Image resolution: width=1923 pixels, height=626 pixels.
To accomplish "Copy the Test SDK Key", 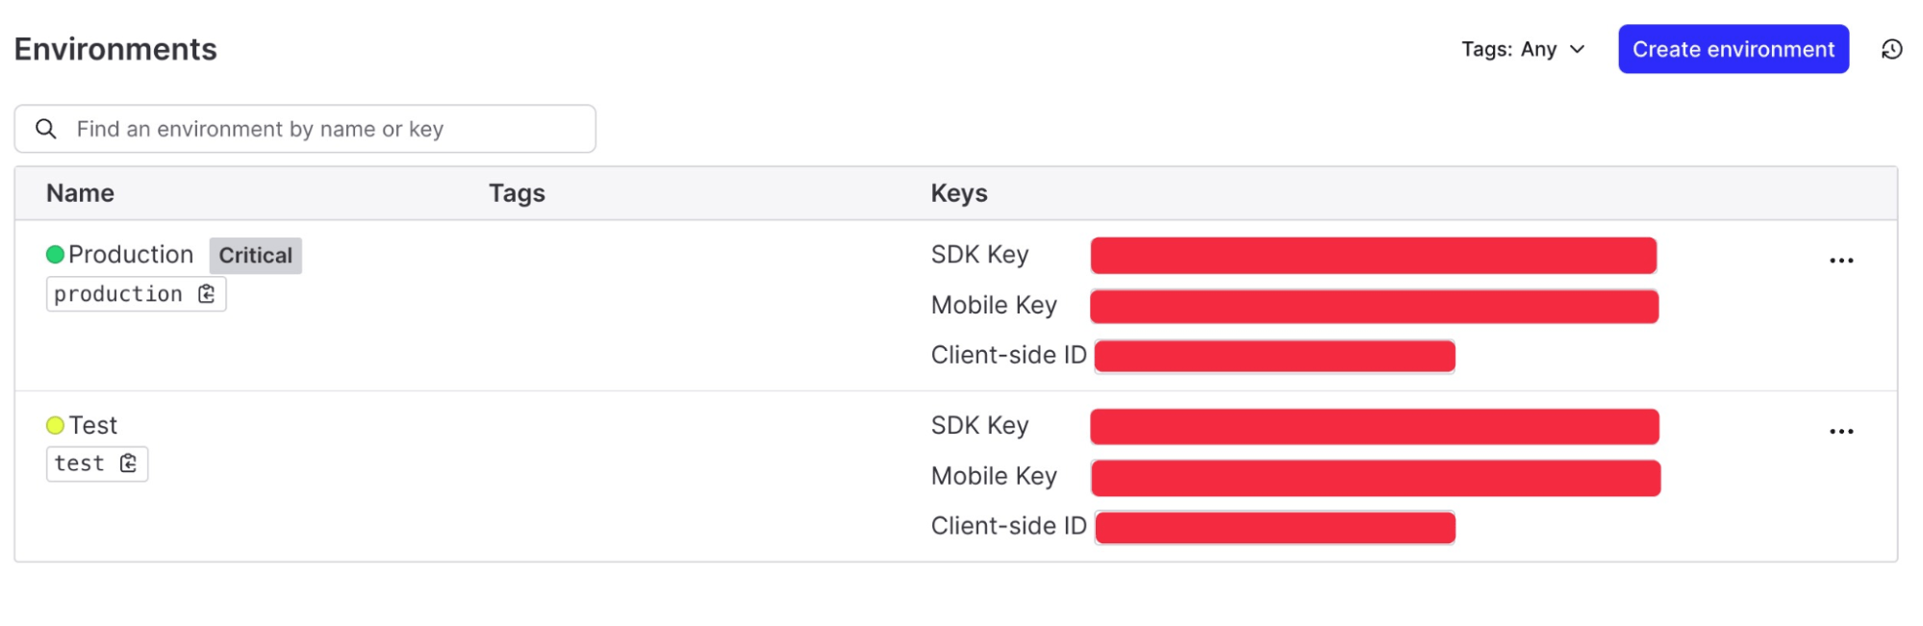I will pyautogui.click(x=1374, y=427).
